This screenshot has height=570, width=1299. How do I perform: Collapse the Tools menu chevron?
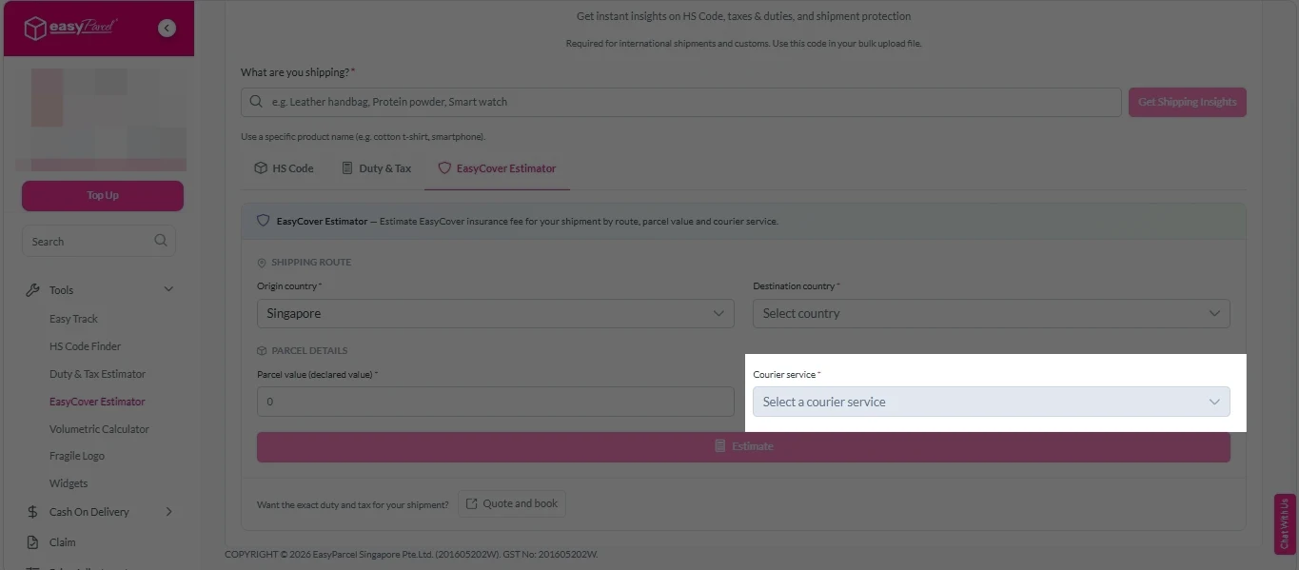tap(169, 290)
